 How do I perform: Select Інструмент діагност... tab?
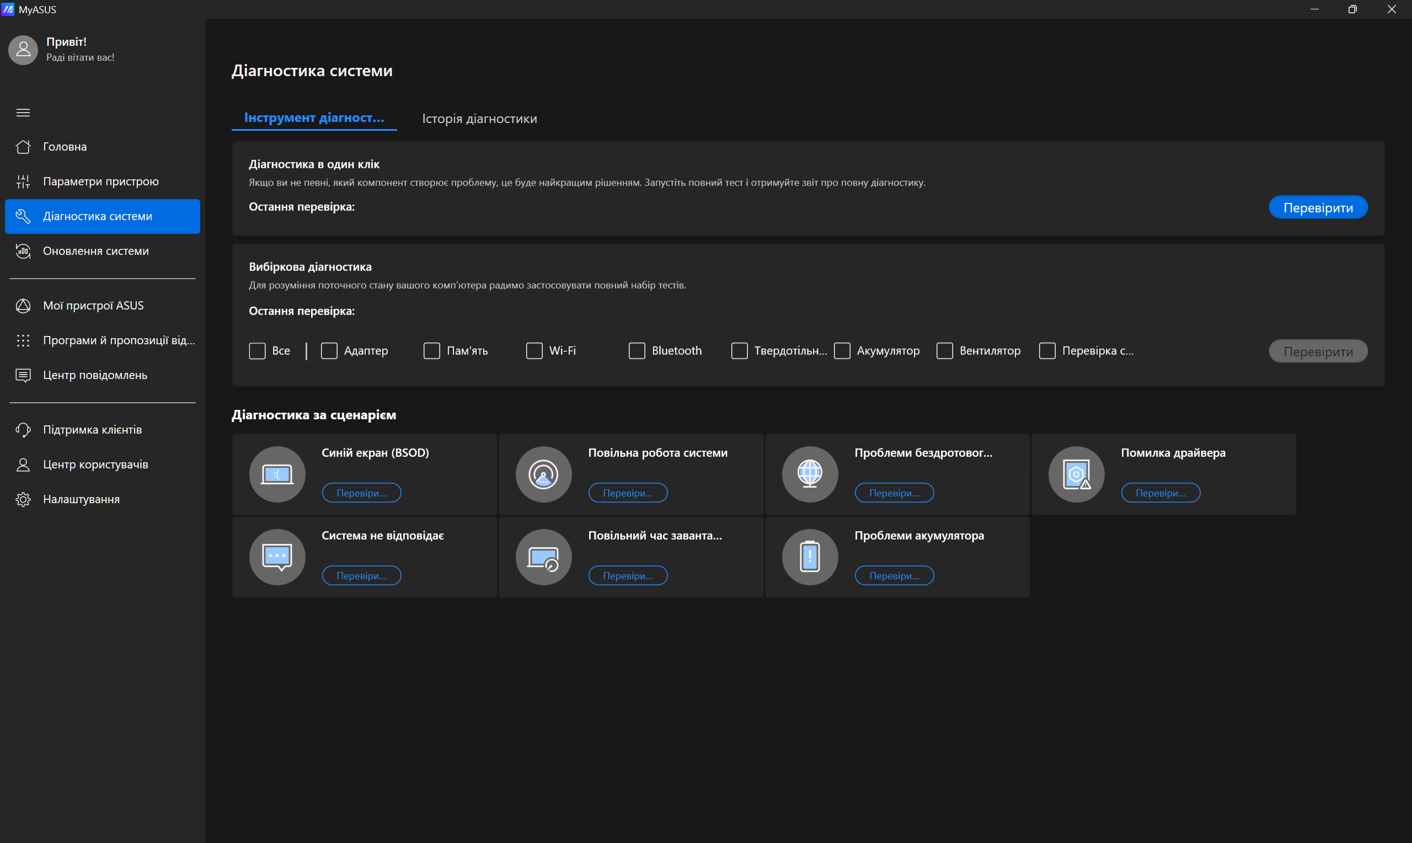coord(313,119)
